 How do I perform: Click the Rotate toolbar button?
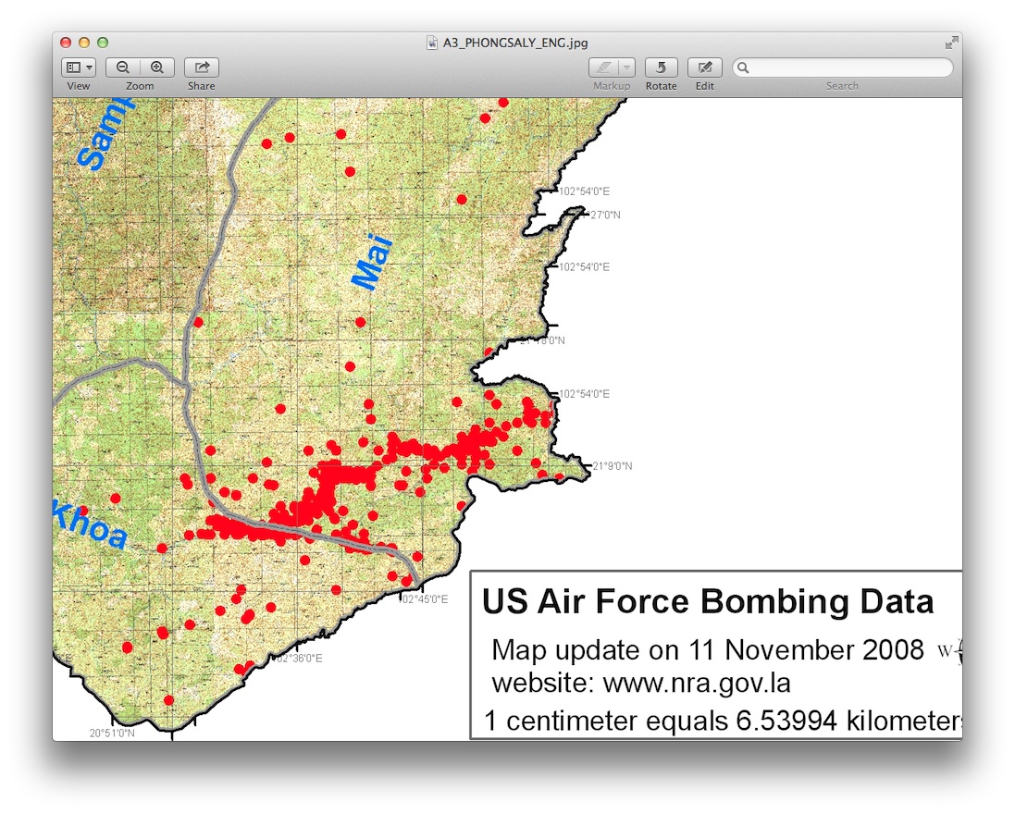coord(661,68)
